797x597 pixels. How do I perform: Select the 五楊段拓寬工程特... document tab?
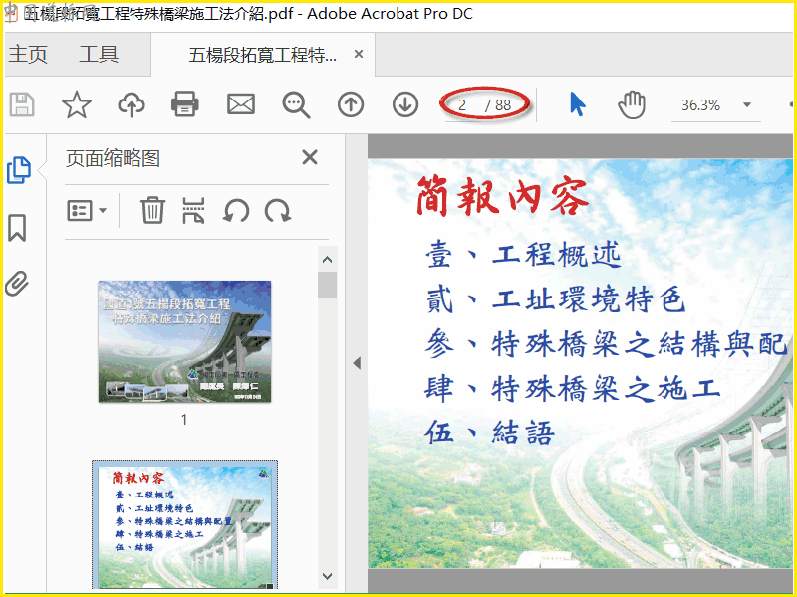click(263, 55)
